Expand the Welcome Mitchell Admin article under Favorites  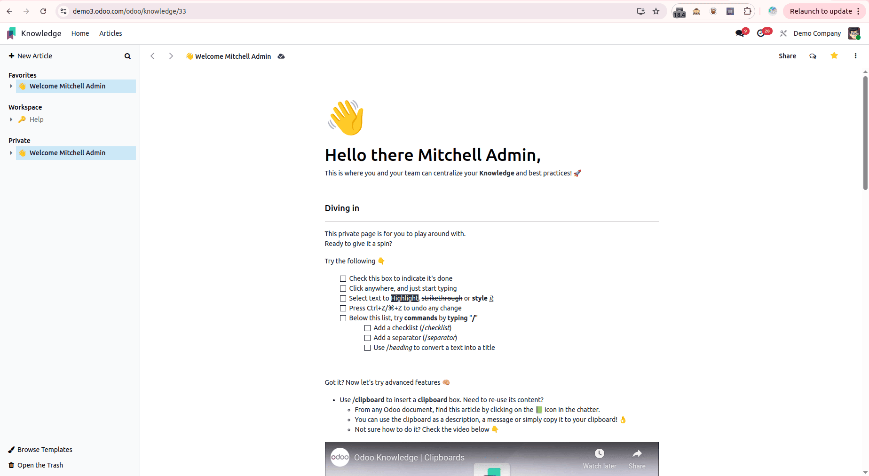click(x=11, y=86)
